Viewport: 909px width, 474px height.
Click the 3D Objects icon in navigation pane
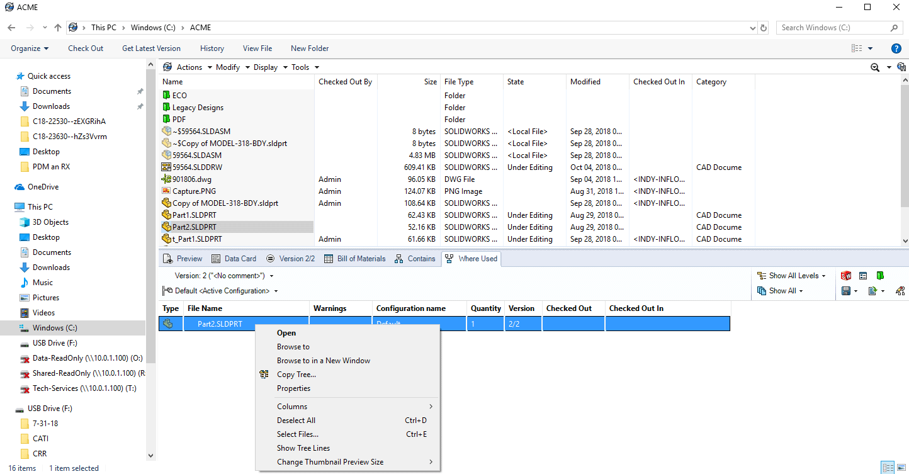pyautogui.click(x=25, y=222)
